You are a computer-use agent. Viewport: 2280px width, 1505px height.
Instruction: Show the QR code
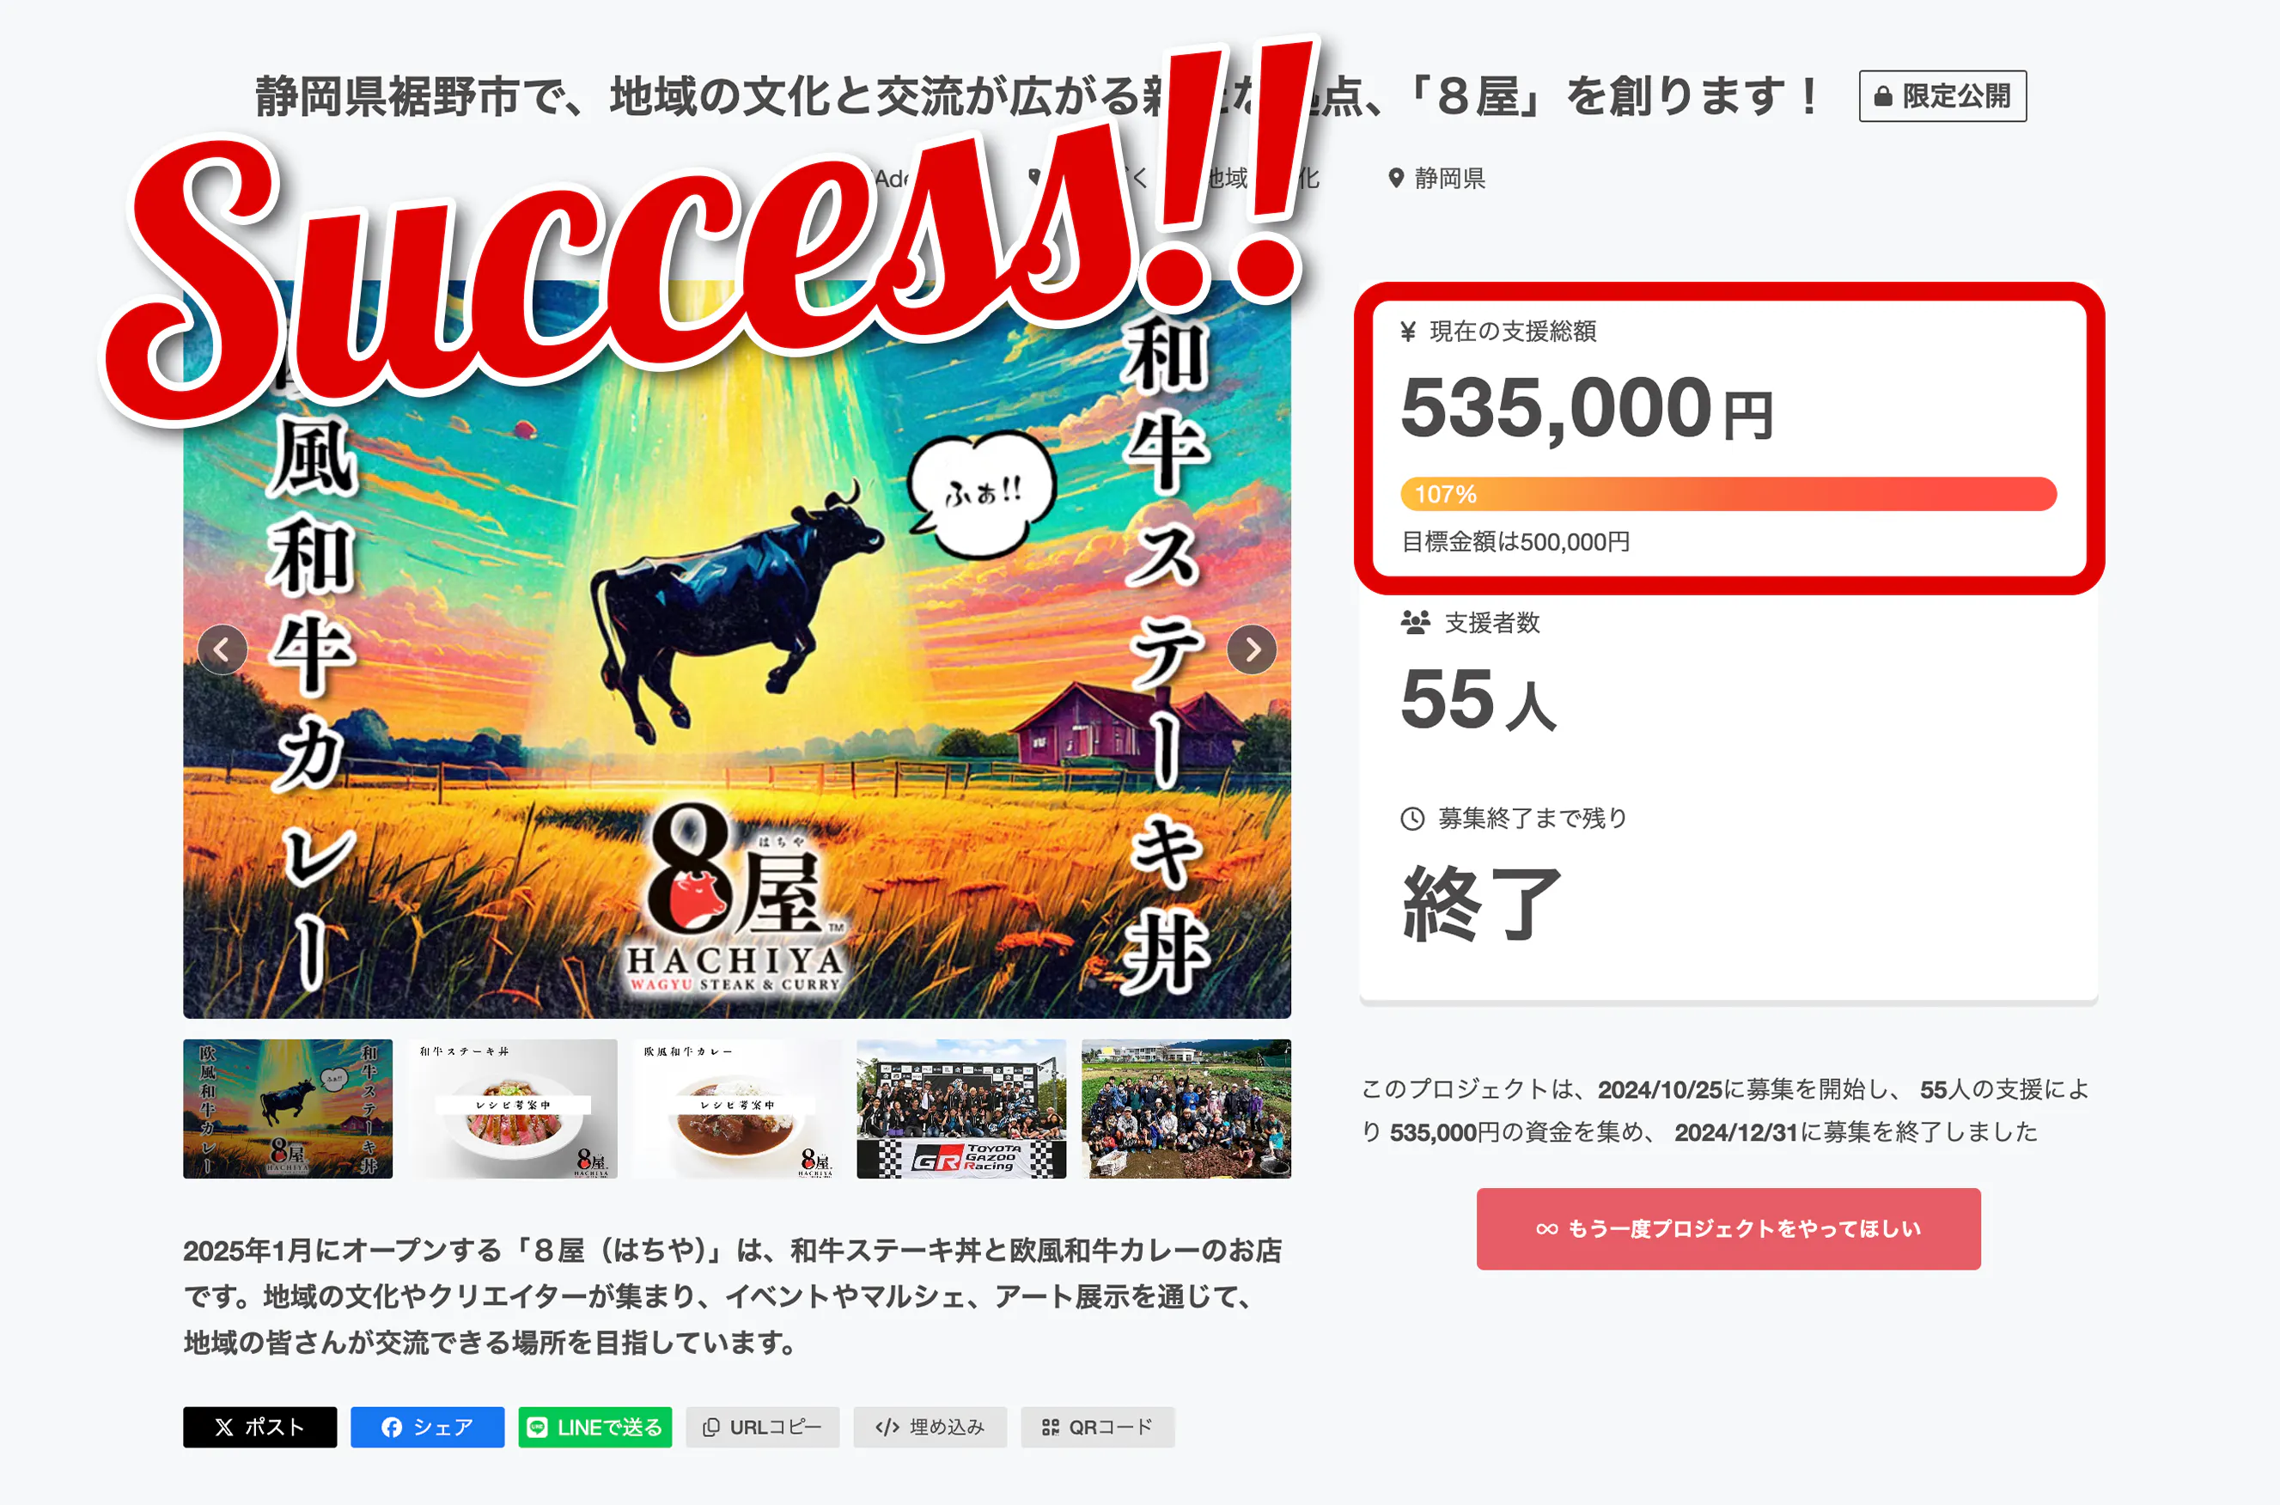[x=1098, y=1427]
